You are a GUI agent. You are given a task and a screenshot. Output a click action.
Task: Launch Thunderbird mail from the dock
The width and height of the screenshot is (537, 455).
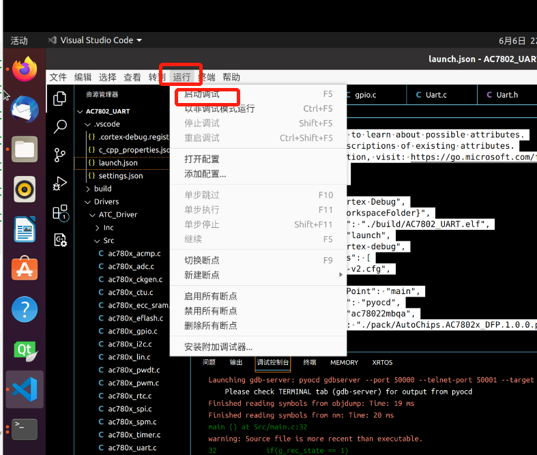click(x=25, y=109)
